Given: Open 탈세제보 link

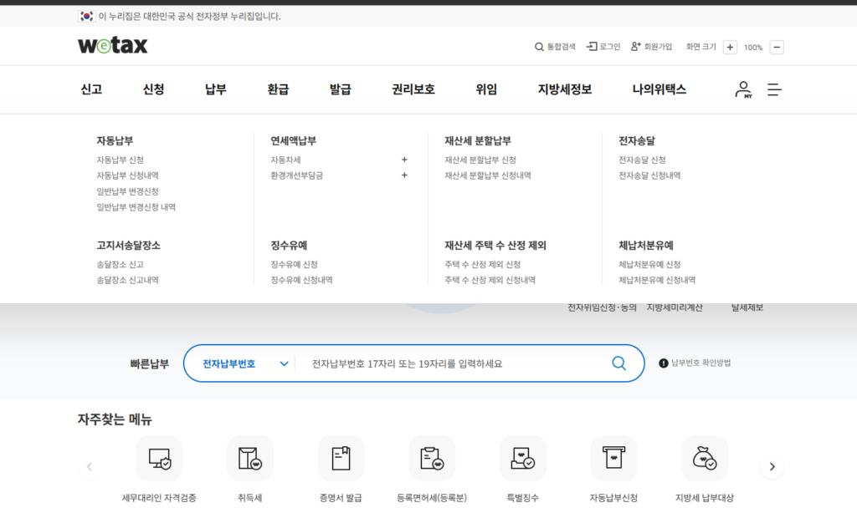Looking at the screenshot, I should pyautogui.click(x=747, y=307).
